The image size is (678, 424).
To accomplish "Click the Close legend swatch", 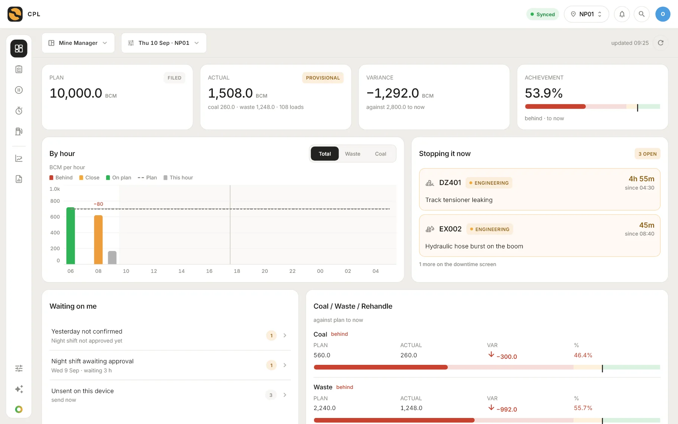I will [81, 178].
